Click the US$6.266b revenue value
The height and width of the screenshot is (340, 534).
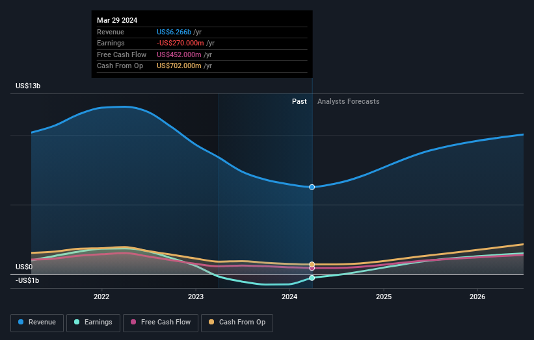pyautogui.click(x=174, y=32)
